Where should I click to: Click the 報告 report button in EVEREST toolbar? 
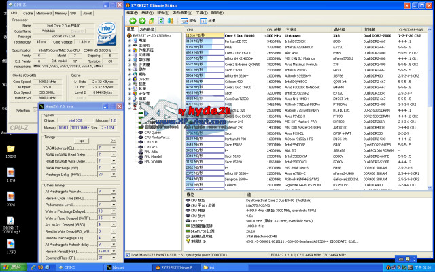click(189, 21)
